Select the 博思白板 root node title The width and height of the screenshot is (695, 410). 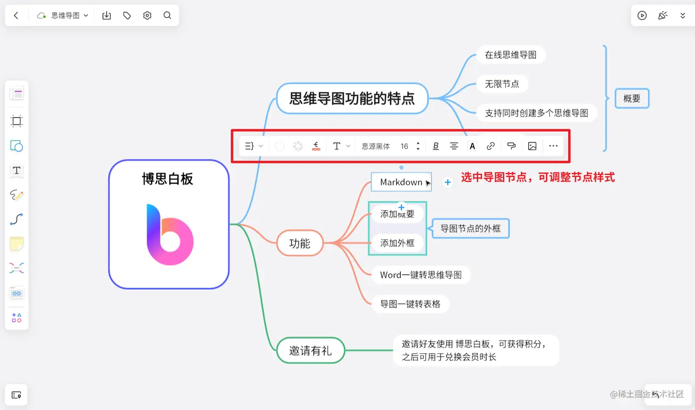tap(168, 179)
